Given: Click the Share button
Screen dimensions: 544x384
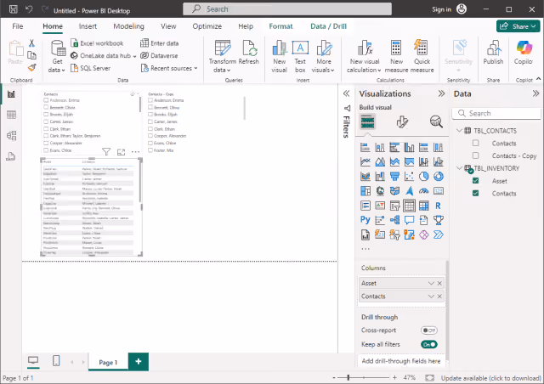Looking at the screenshot, I should [518, 26].
